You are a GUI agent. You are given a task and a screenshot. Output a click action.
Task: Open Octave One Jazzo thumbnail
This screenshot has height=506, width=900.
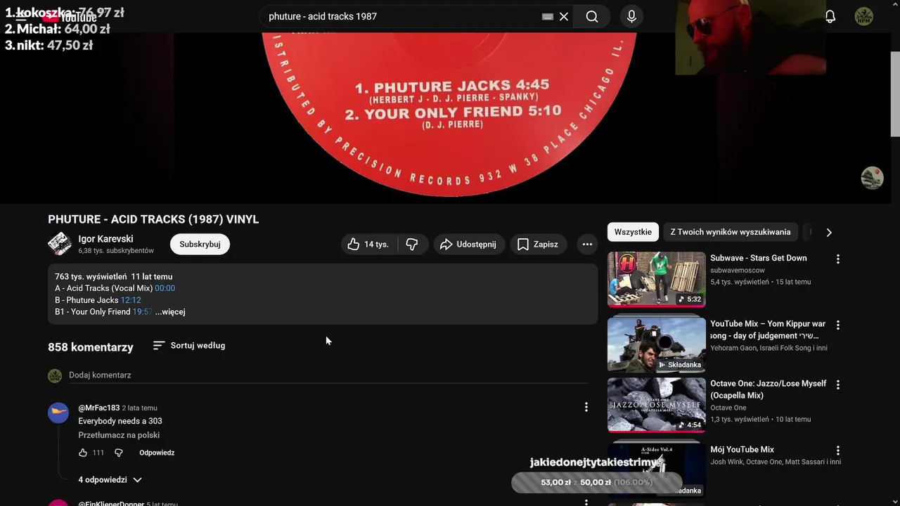click(657, 405)
